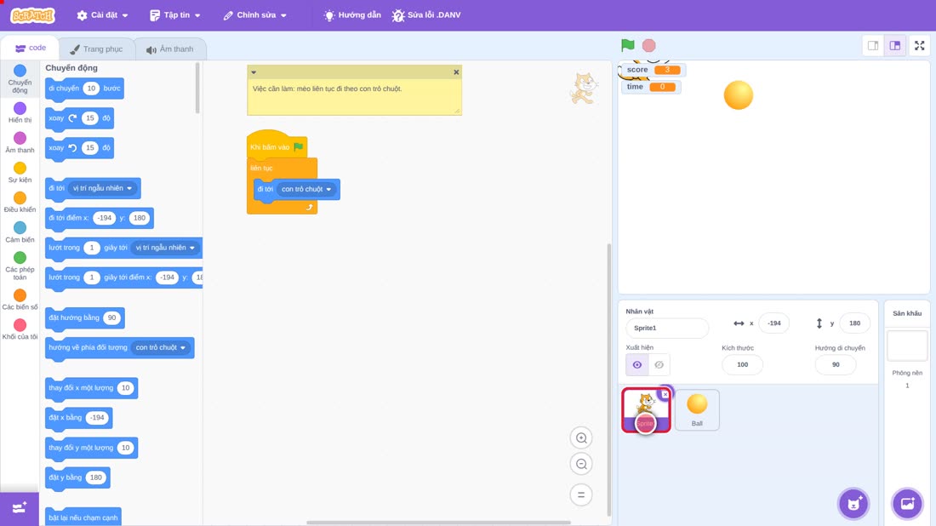Select the Các phép toán block category
The width and height of the screenshot is (936, 526).
click(20, 266)
